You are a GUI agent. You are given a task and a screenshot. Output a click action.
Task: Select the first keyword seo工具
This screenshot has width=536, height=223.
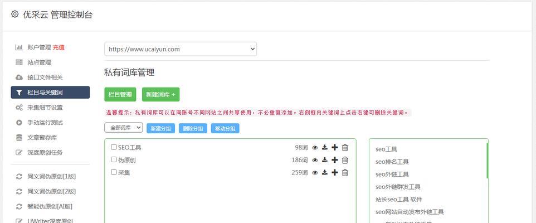(x=386, y=149)
